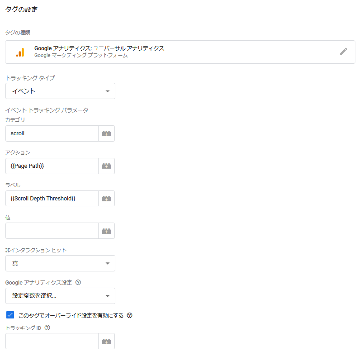Open the variable picker next to the アクション field
The height and width of the screenshot is (361, 359).
106,166
